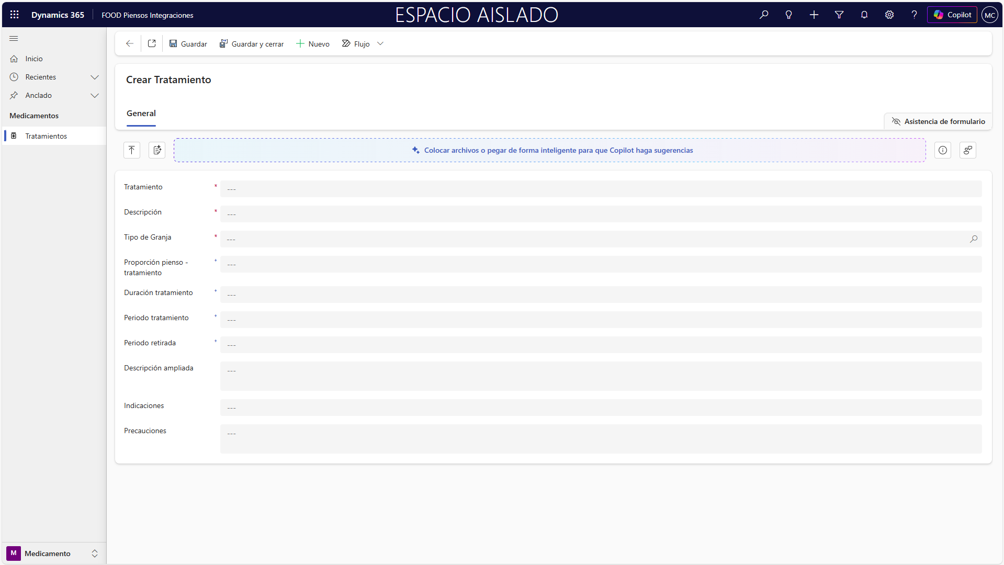Toggle Asistencia de formulario visibility
1004x565 pixels.
(x=938, y=121)
